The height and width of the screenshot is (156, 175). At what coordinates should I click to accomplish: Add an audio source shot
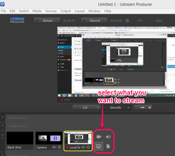[x=108, y=137]
